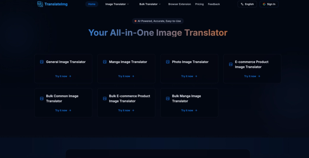Click the arrow beside General Image Translator's Try it now
The width and height of the screenshot is (309, 158).
click(x=70, y=76)
